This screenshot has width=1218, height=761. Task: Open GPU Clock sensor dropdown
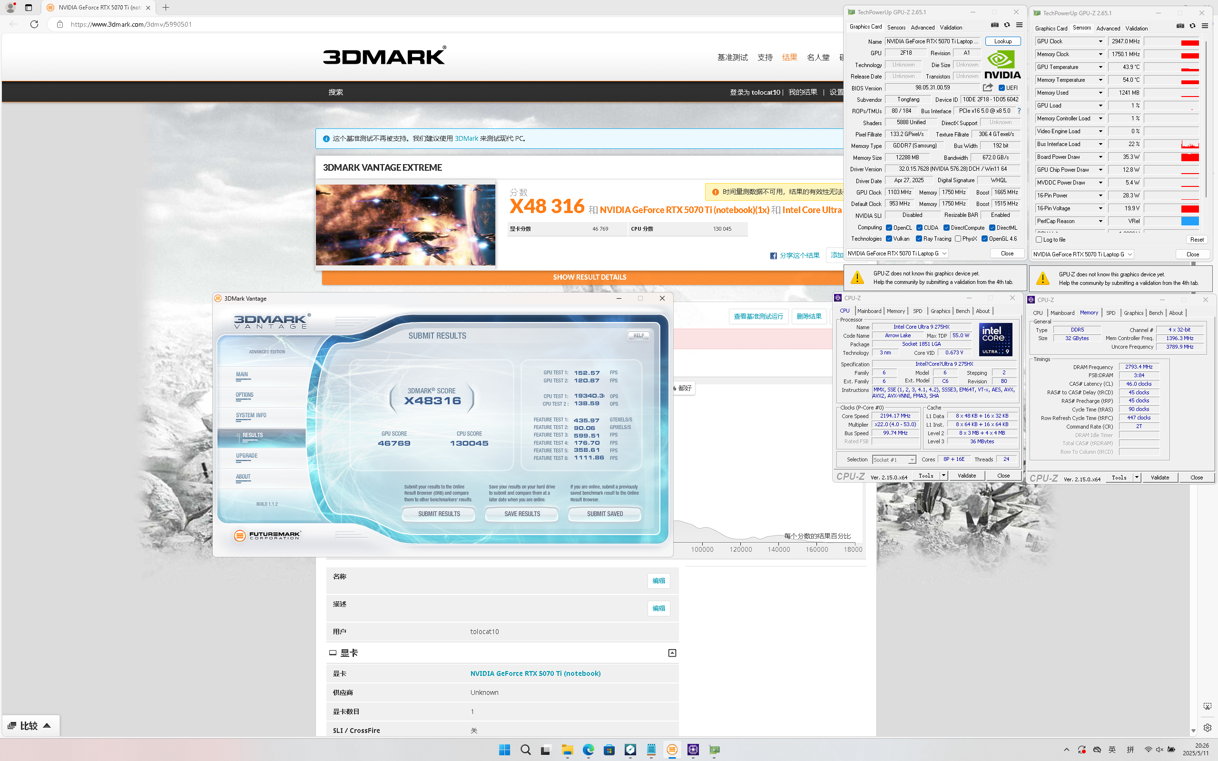(1101, 41)
